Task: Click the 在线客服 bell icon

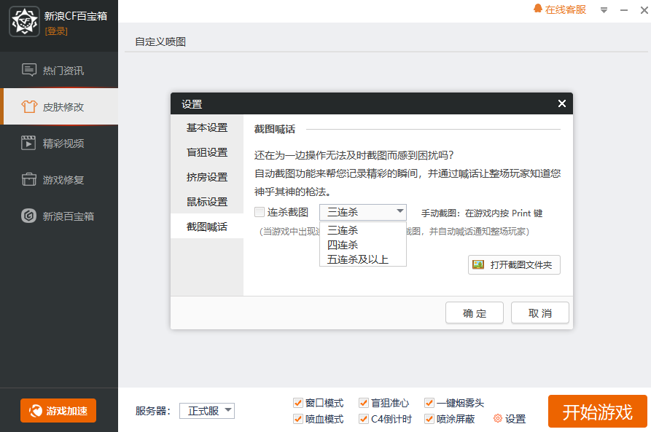Action: tap(538, 9)
